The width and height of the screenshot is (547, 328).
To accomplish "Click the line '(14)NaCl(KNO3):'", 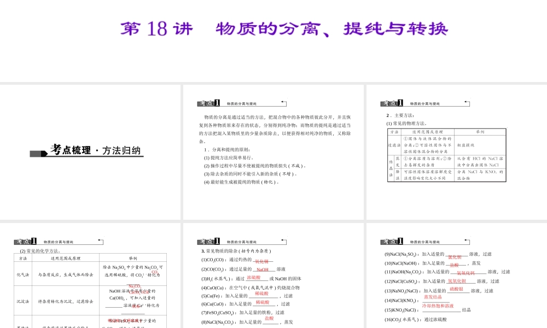I will [x=417, y=300].
